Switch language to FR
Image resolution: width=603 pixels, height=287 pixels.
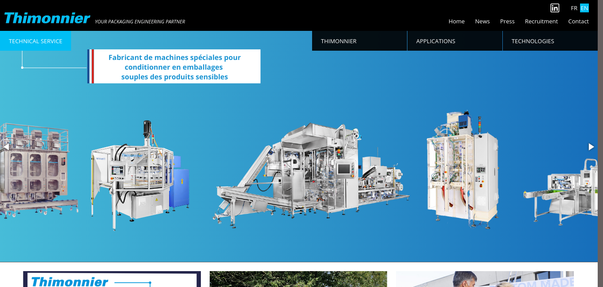[x=574, y=8]
